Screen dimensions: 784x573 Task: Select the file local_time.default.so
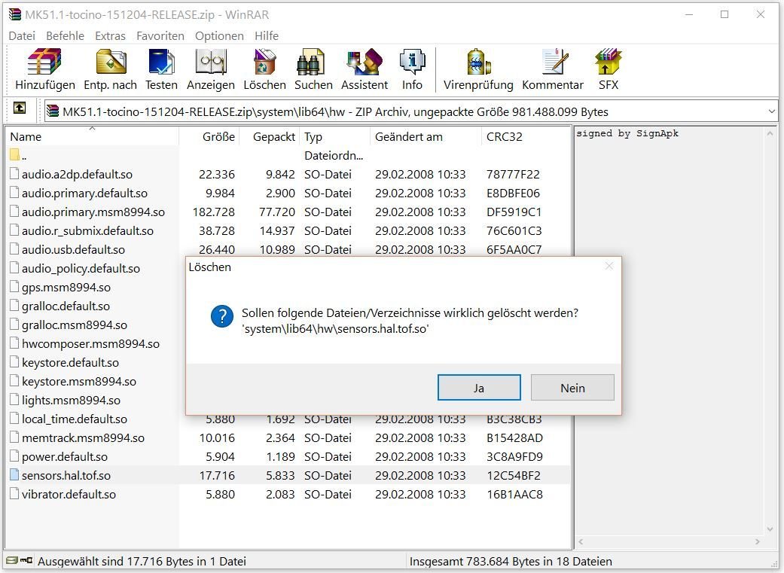[x=74, y=419]
